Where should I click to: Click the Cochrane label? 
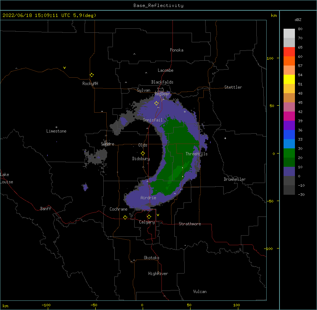[x=118, y=209]
